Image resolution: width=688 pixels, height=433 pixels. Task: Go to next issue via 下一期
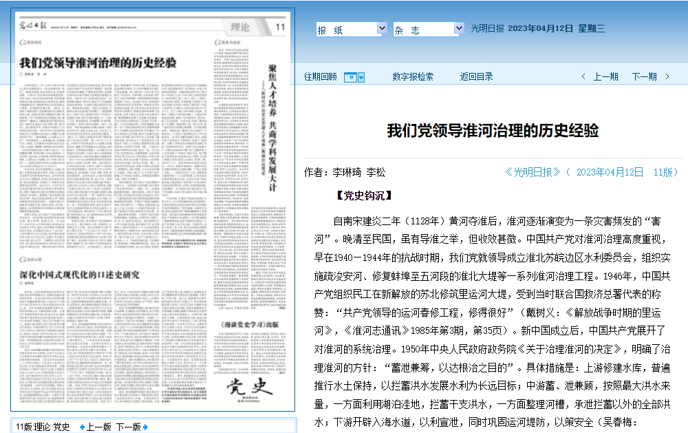click(644, 77)
